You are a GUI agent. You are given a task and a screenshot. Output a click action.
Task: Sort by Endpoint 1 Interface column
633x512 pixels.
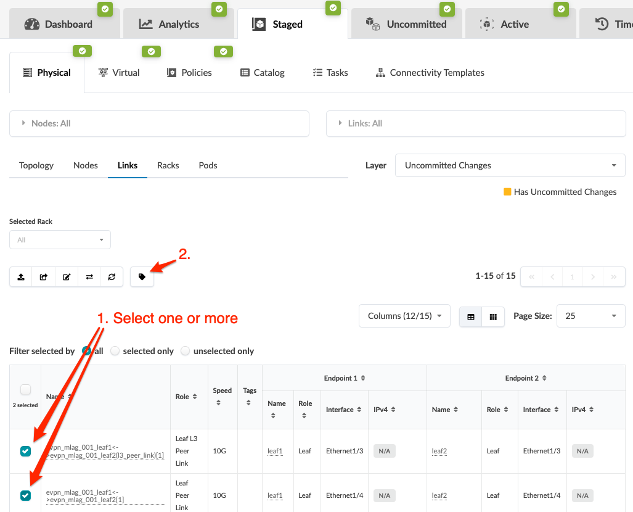pos(343,410)
